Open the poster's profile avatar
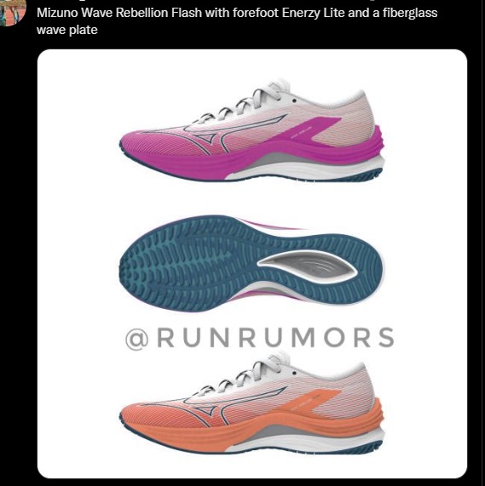Screen dimensions: 485x486 (x=12, y=12)
